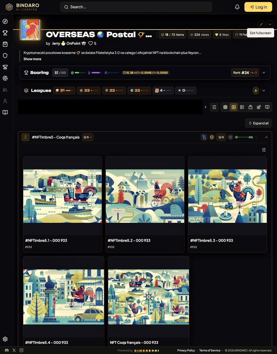Screen dimensions: 277x354
Task: Open the shopping bag marketplace sidebar icon
Action: pos(5,44)
